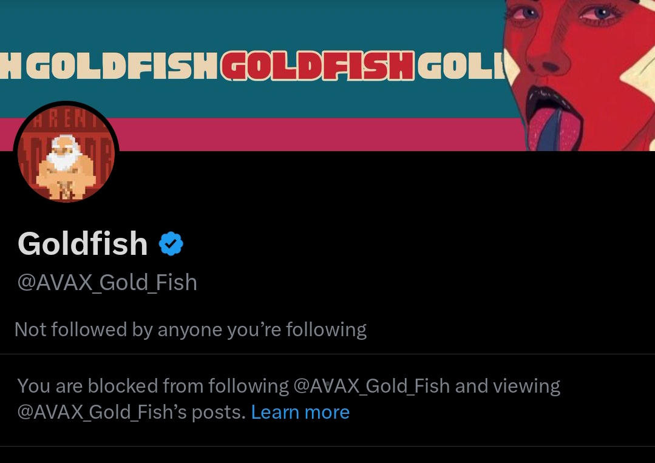Click the Goldfish display name

click(x=83, y=244)
